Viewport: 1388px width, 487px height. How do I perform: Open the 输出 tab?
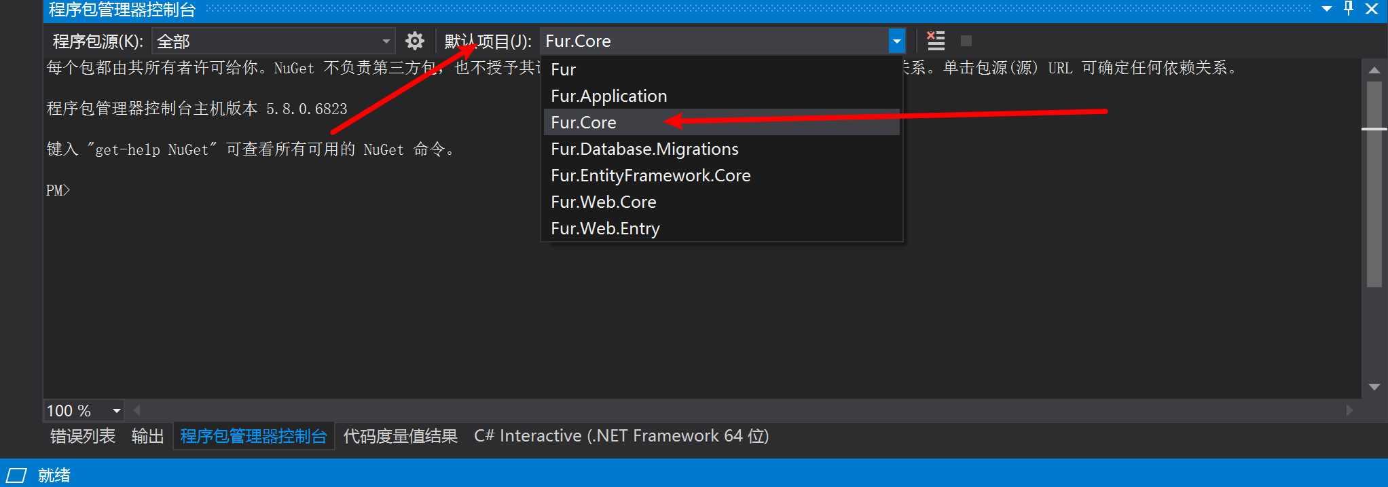(x=147, y=436)
